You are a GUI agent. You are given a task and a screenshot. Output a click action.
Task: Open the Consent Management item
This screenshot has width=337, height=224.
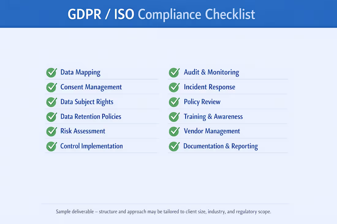point(91,87)
